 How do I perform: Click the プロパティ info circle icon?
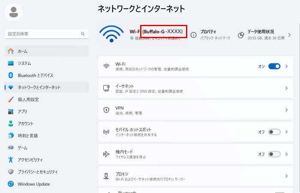(x=193, y=35)
